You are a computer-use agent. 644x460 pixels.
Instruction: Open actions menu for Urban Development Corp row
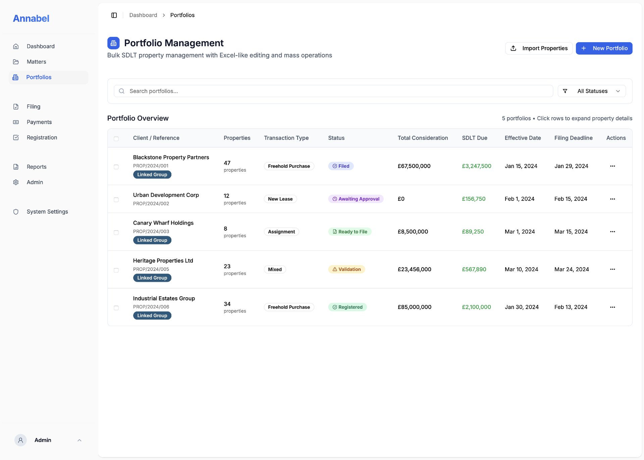(613, 199)
